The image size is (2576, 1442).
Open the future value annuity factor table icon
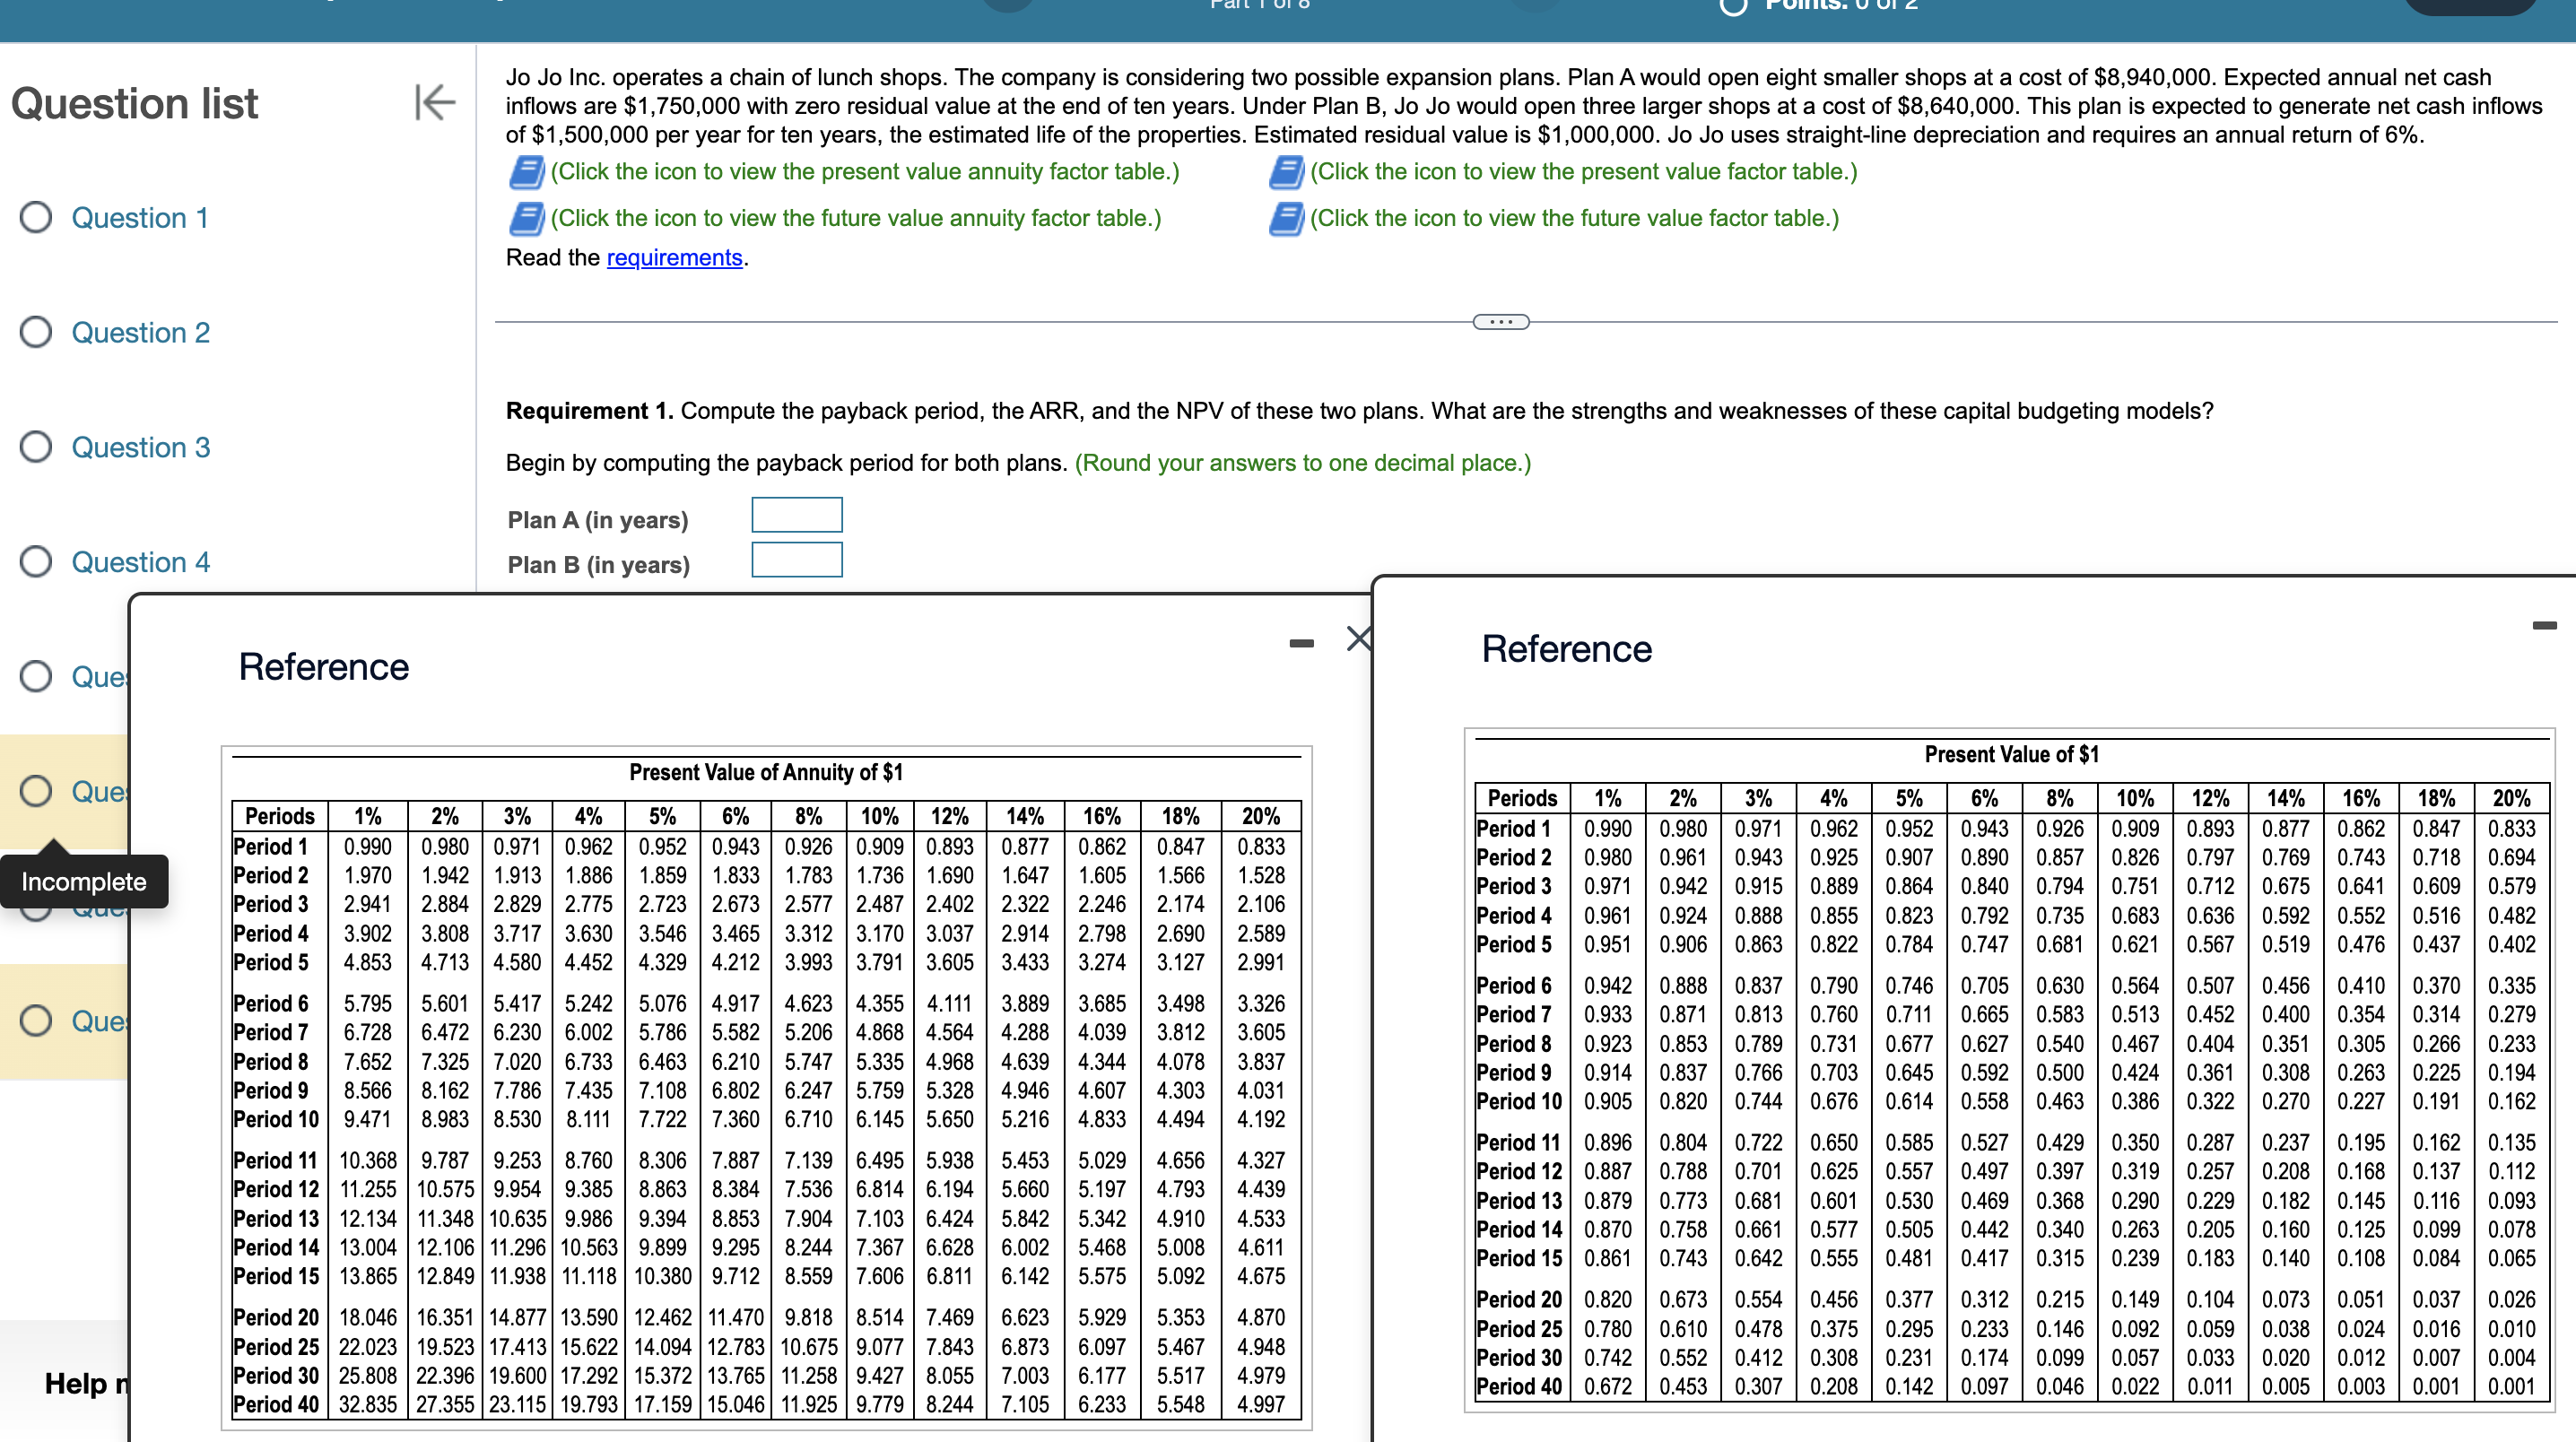[x=526, y=219]
